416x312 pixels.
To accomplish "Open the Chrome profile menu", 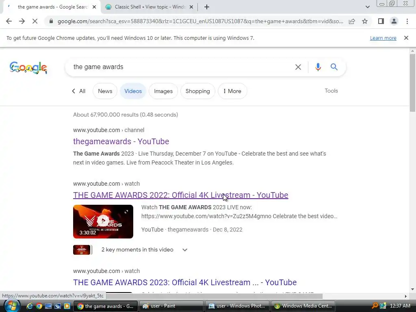I will [394, 21].
